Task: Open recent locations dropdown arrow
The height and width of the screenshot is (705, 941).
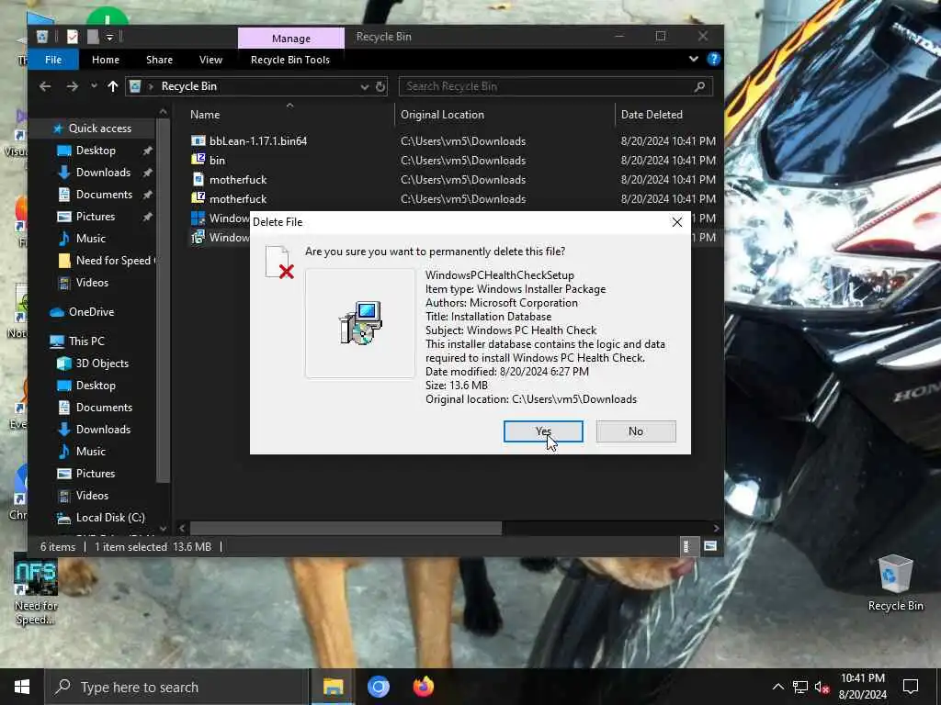Action: (94, 86)
